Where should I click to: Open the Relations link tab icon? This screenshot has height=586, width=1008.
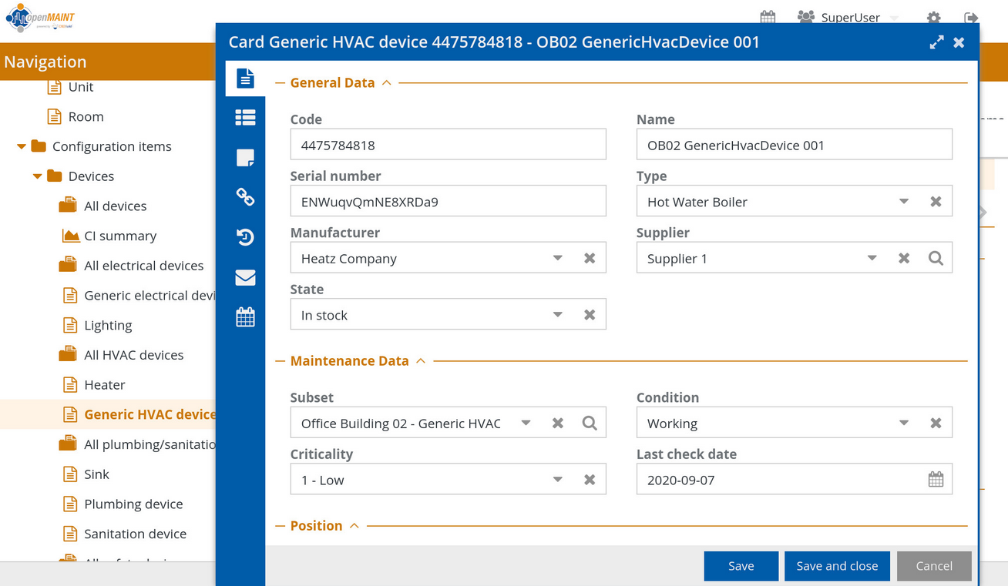[x=245, y=197]
